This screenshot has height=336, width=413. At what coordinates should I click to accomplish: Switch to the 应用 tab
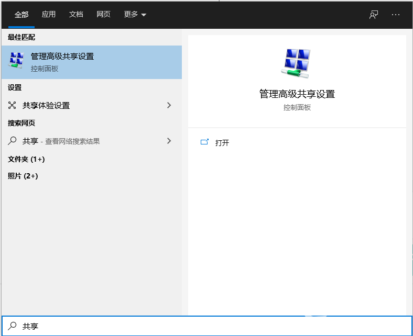(49, 15)
